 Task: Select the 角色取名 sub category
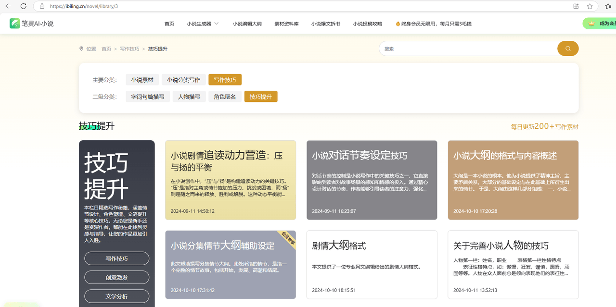pos(225,97)
